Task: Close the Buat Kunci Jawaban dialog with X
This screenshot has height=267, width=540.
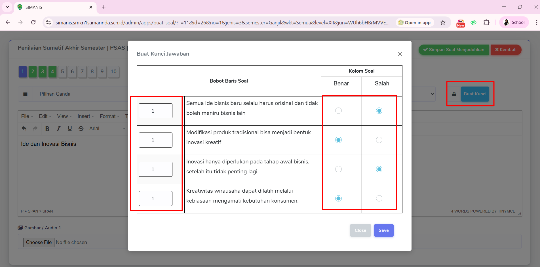Action: point(400,54)
